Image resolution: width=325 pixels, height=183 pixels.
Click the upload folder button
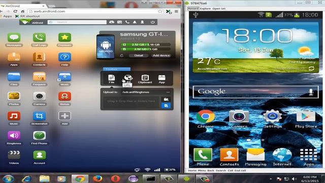166,100
